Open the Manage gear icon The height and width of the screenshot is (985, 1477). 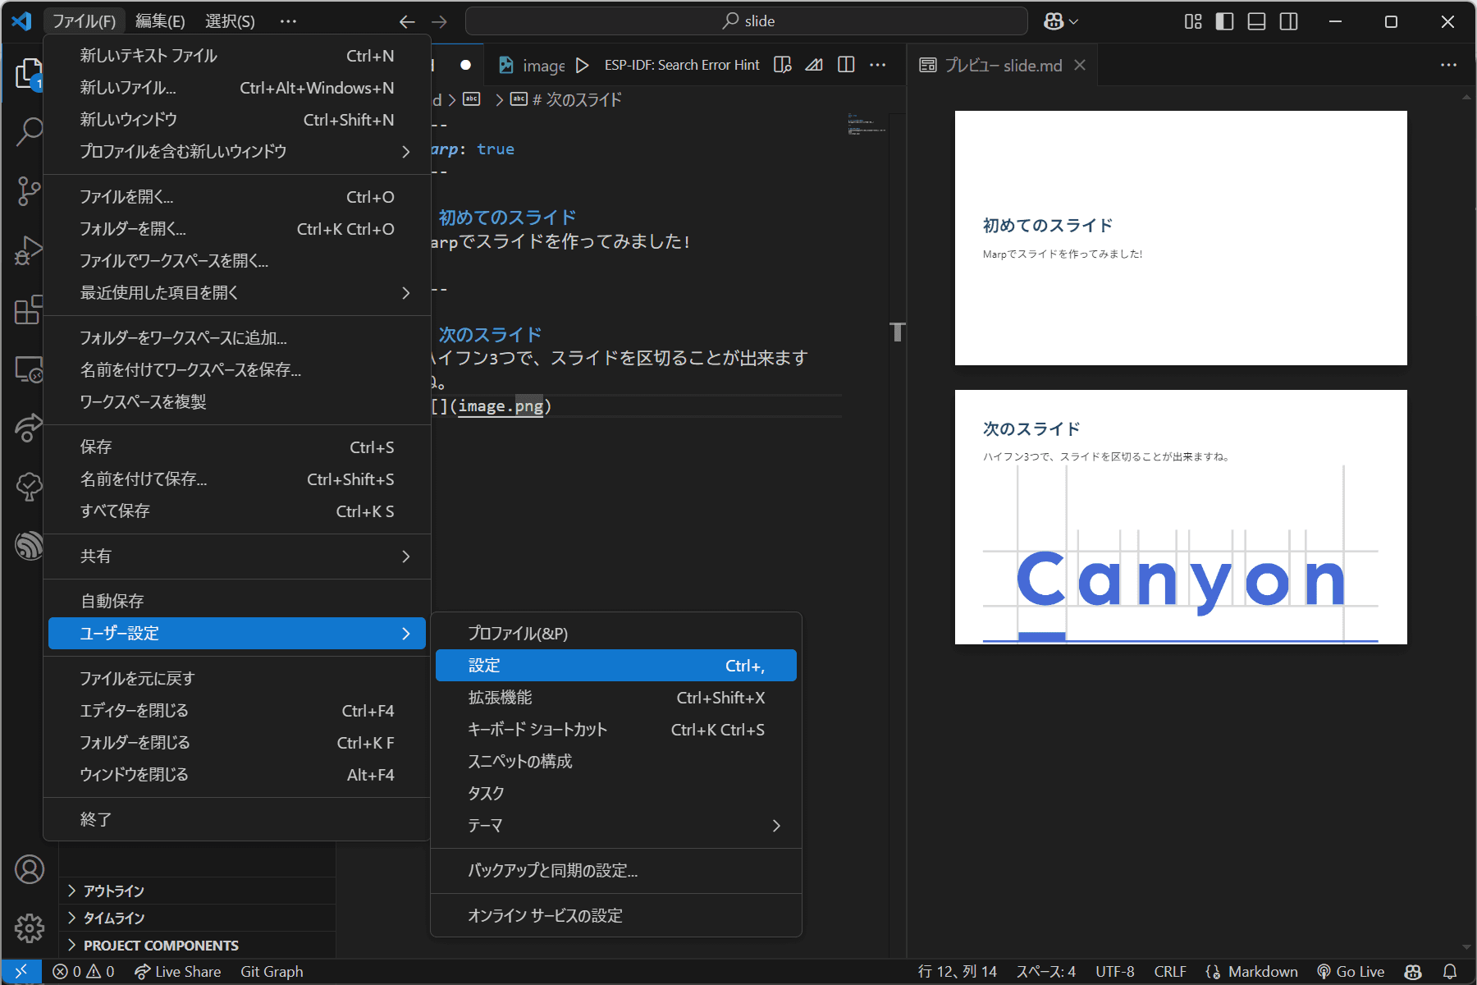pos(29,928)
